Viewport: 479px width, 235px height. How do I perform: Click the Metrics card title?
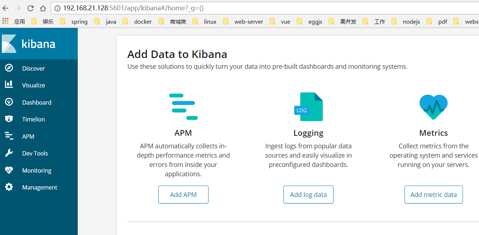pos(434,133)
